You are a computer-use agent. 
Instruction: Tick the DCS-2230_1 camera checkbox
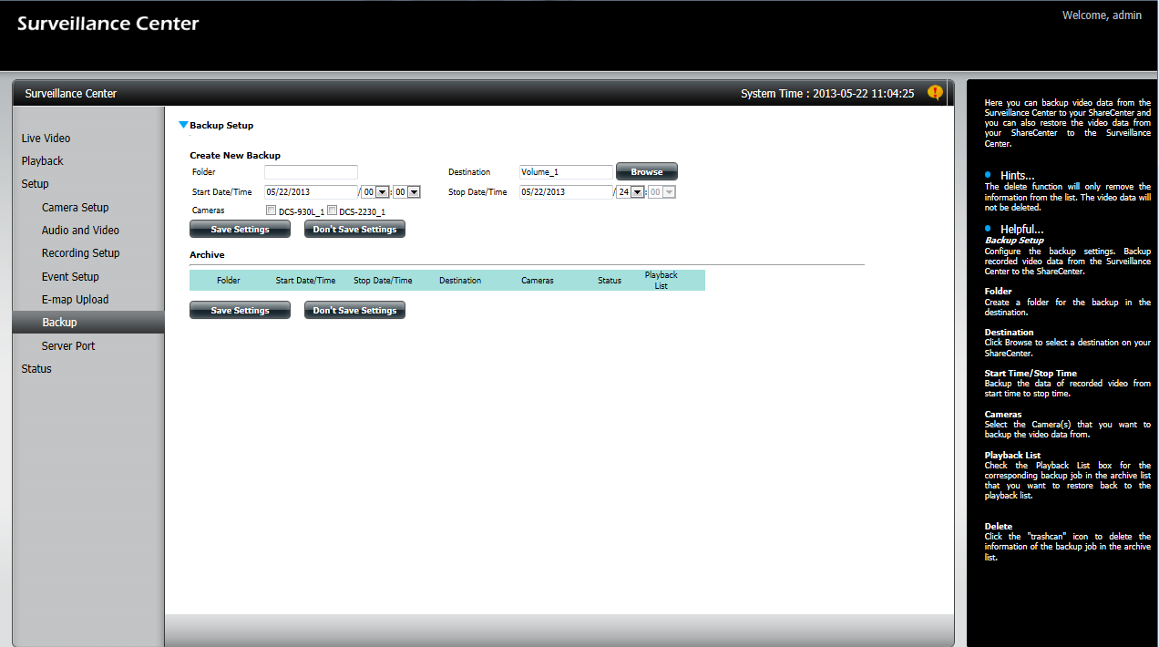(x=332, y=211)
